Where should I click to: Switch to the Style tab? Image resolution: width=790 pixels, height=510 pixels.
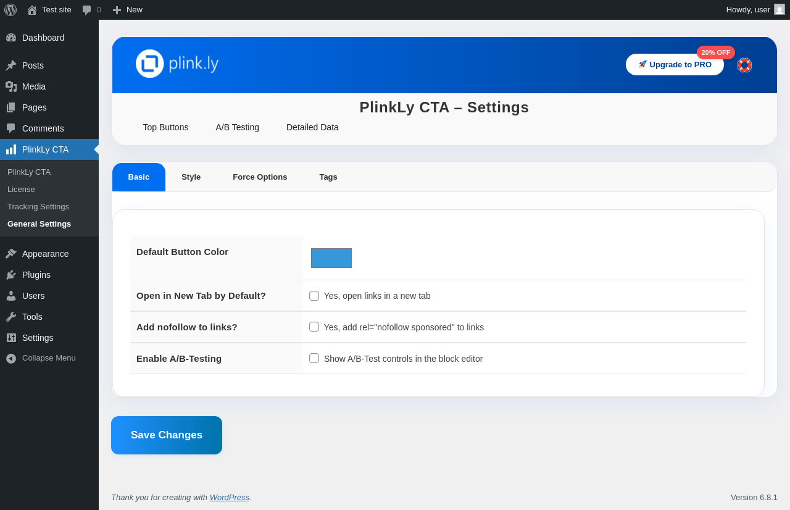coord(191,177)
